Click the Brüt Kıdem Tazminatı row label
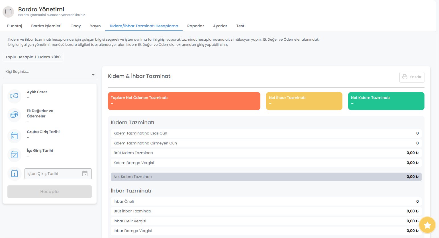This screenshot has height=238, width=439. click(x=133, y=153)
